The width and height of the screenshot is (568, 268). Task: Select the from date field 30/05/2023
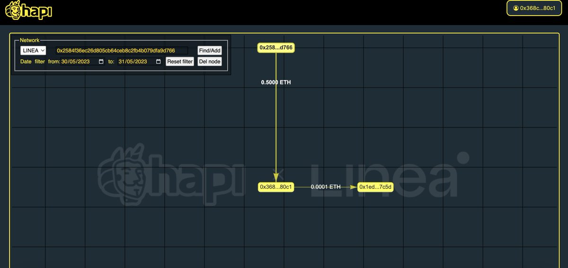point(82,62)
